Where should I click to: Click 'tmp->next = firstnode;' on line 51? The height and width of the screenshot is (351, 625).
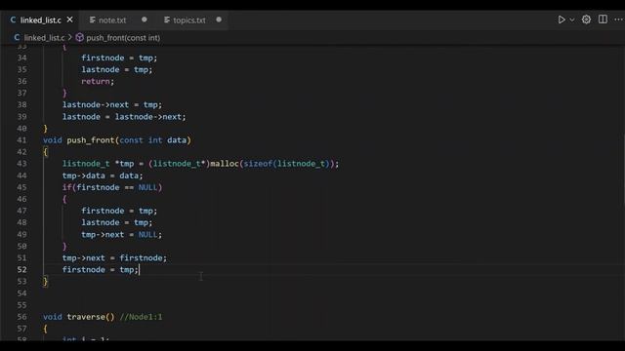(114, 257)
